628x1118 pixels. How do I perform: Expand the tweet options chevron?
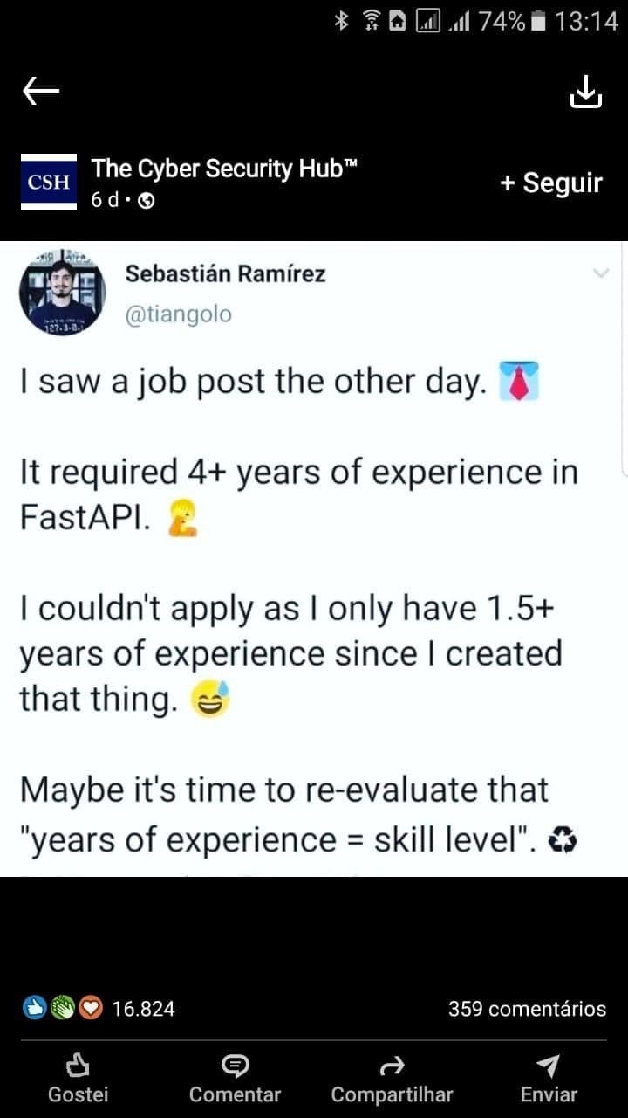click(x=601, y=273)
